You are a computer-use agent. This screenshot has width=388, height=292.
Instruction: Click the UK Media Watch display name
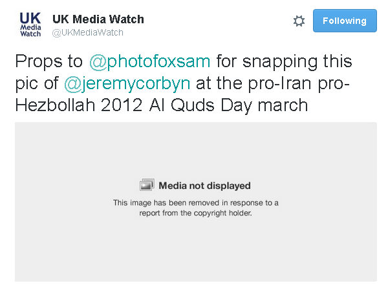click(98, 19)
